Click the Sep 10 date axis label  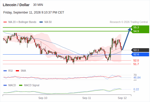pyautogui.click(x=43, y=98)
